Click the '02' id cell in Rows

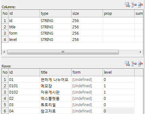[x=24, y=98]
